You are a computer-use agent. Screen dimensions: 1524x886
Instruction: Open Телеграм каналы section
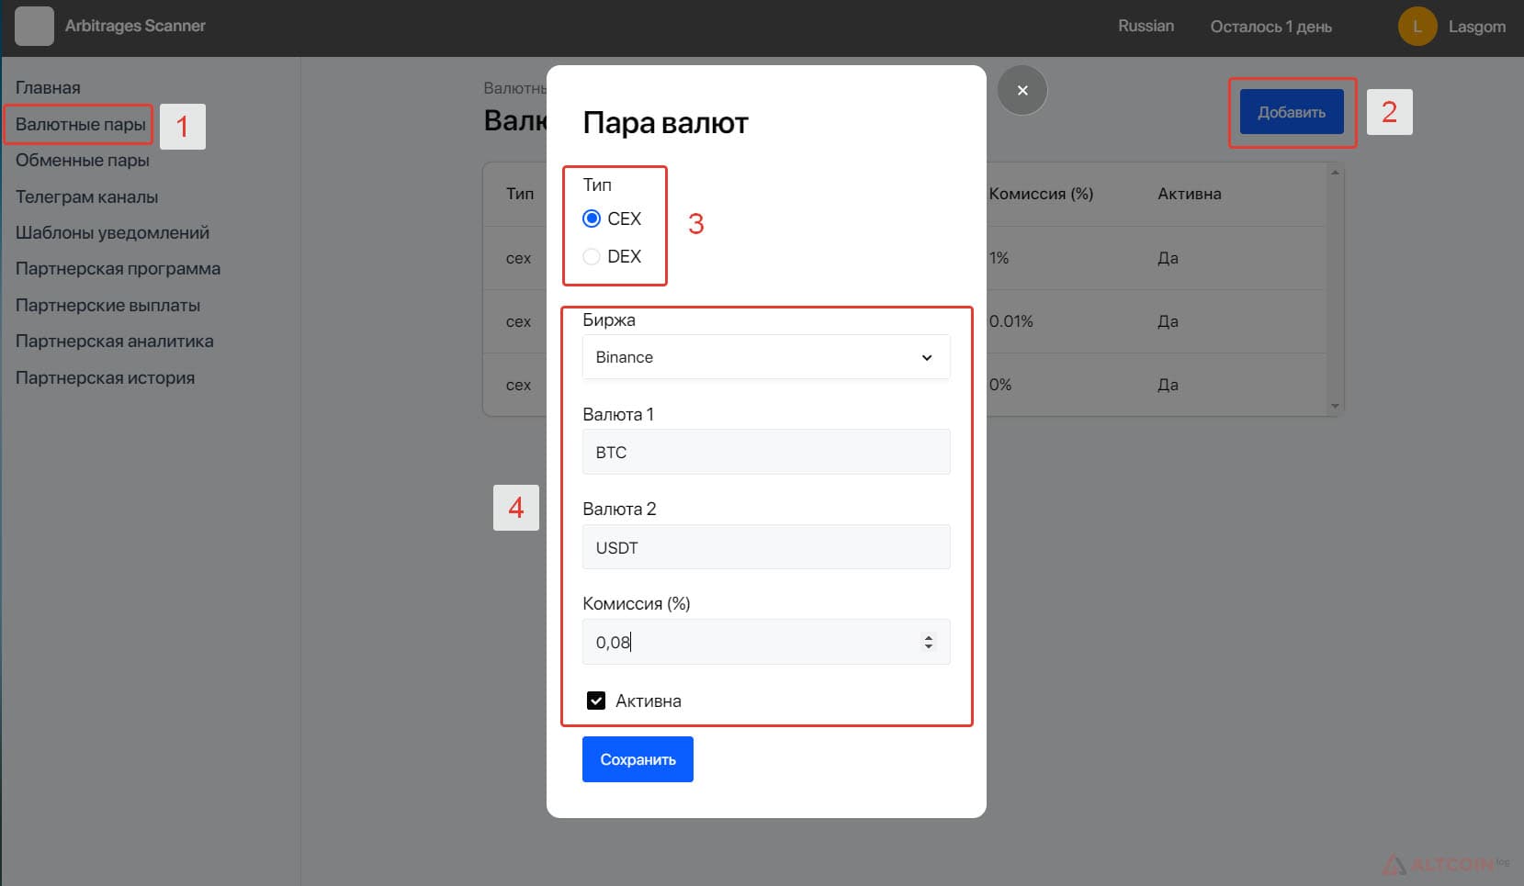[86, 196]
